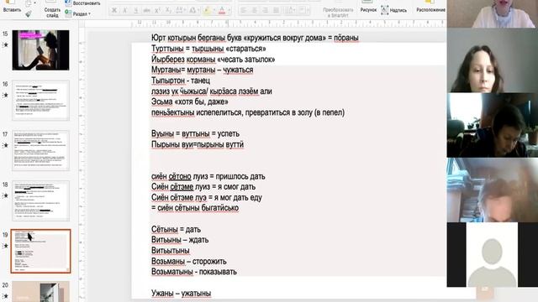538x302 pixels.
Task: Align text left
Action: 244,11
